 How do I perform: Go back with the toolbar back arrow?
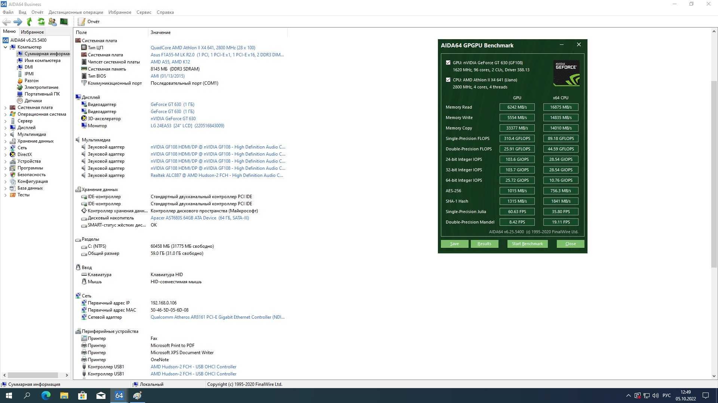(6, 22)
